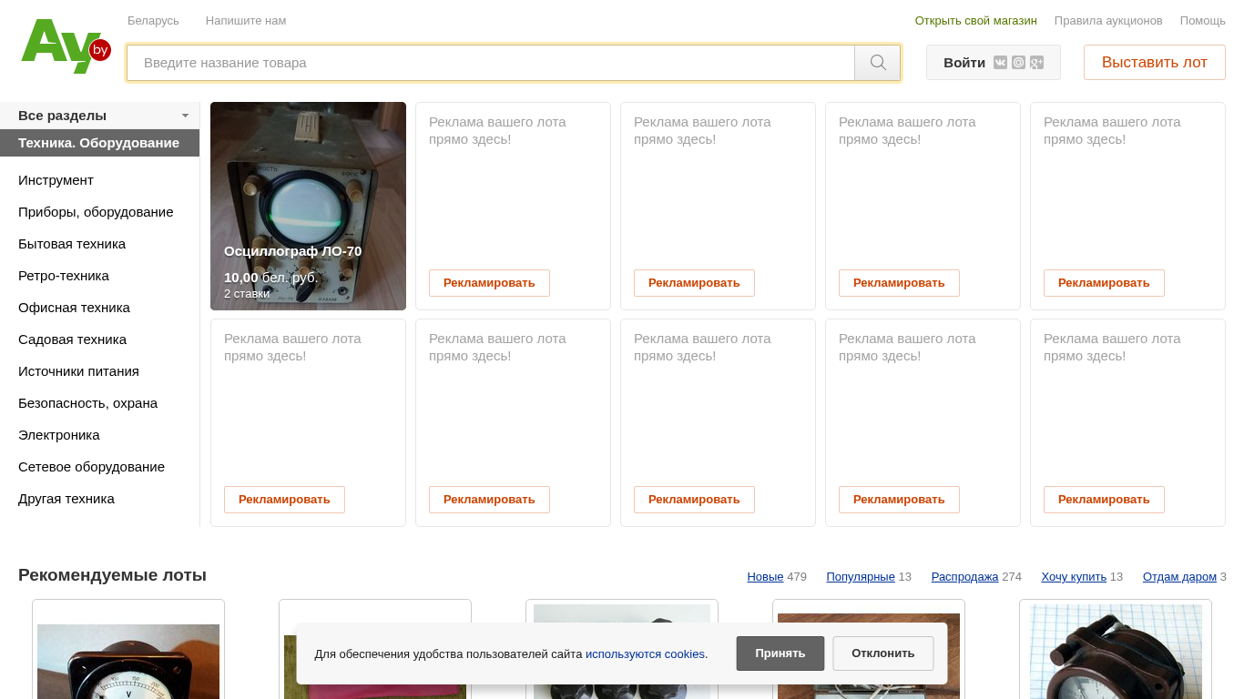Show Распродажа lots filter
The height and width of the screenshot is (699, 1244).
(964, 577)
